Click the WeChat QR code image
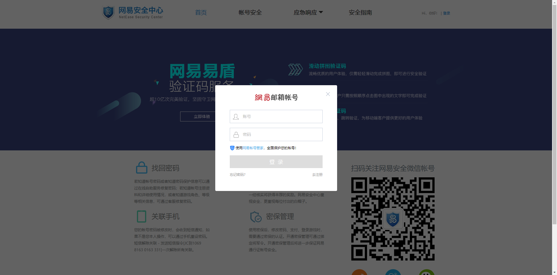 393,219
